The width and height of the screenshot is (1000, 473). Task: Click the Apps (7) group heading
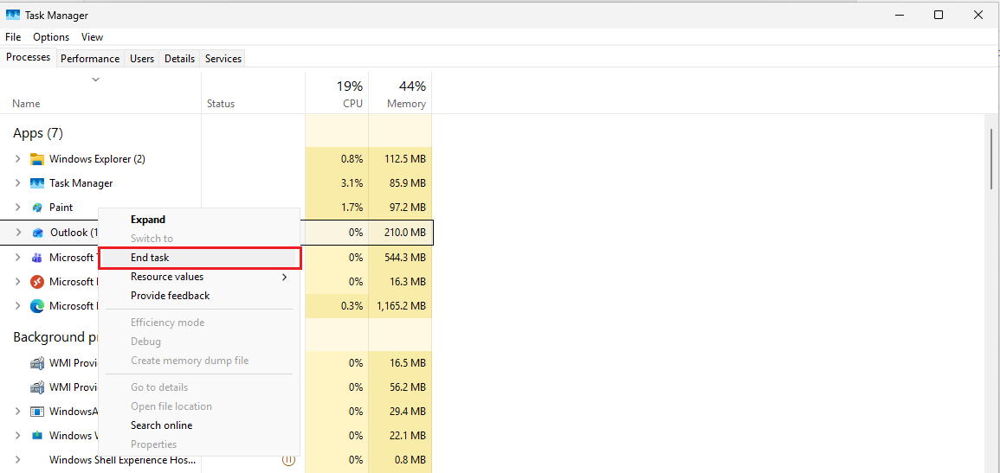[38, 133]
